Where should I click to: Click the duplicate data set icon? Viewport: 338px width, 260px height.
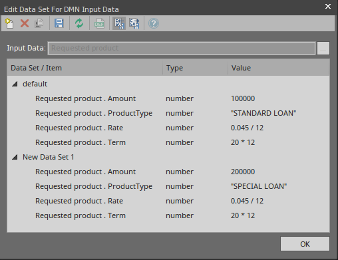[x=39, y=23]
